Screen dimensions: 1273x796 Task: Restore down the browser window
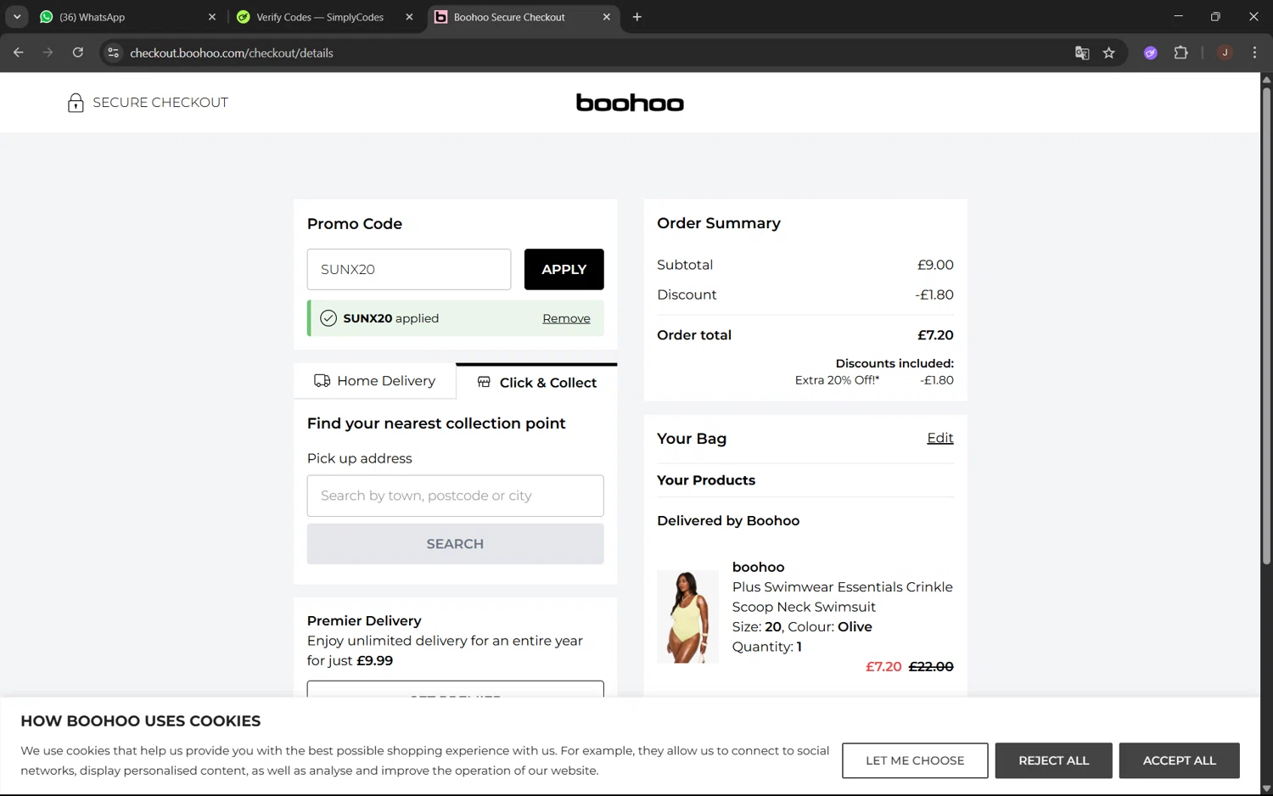1215,17
